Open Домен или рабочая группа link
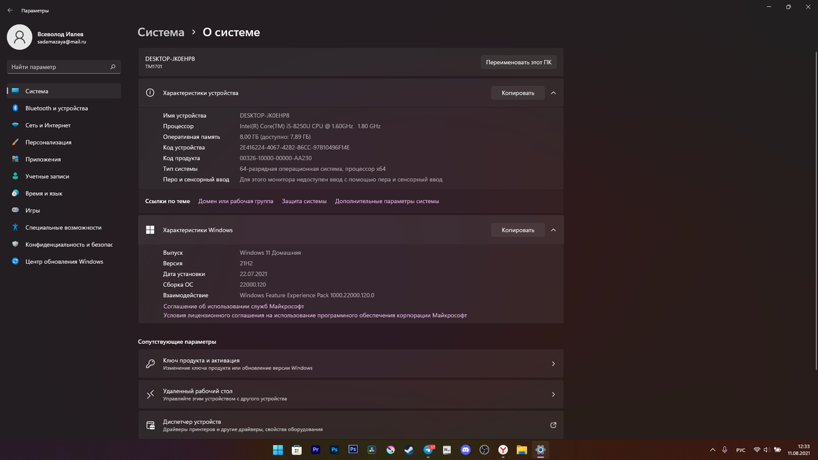The height and width of the screenshot is (460, 818). tap(236, 201)
